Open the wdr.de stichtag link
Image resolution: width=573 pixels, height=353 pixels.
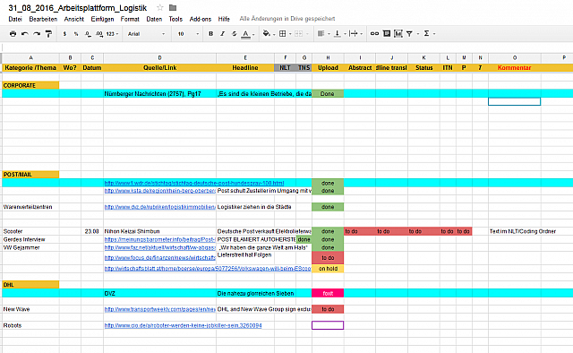click(x=194, y=183)
